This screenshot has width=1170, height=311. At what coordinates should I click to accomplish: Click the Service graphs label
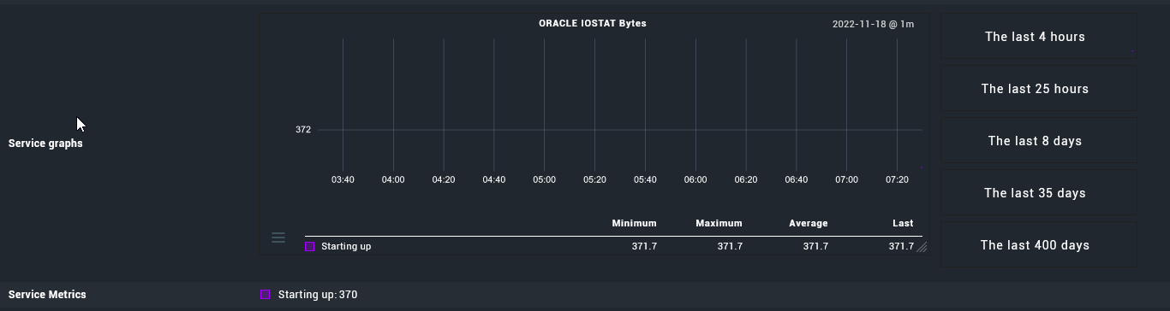click(45, 144)
